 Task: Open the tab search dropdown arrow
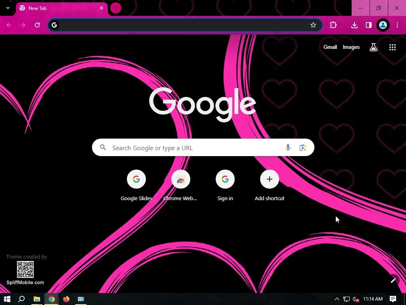8,8
